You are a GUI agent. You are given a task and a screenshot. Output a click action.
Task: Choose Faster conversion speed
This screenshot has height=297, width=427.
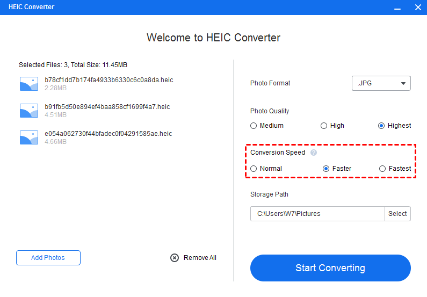pyautogui.click(x=326, y=169)
